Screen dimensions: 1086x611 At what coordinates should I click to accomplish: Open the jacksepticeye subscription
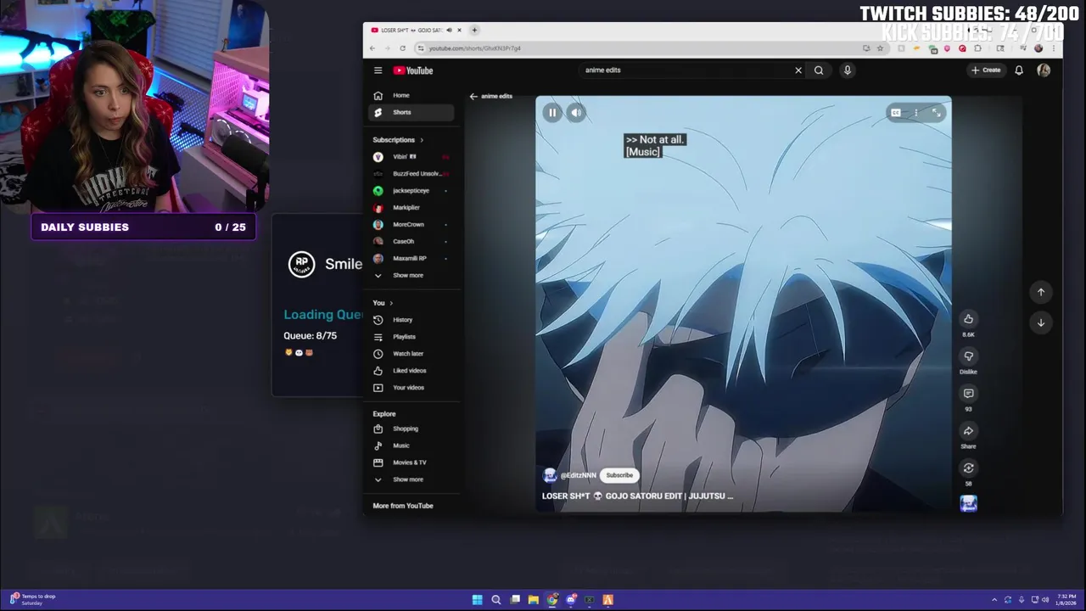click(411, 191)
